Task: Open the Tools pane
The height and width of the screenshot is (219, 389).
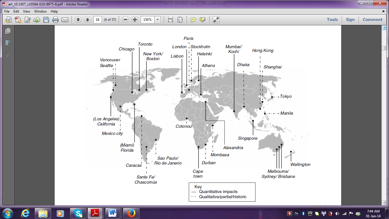Action: (332, 20)
